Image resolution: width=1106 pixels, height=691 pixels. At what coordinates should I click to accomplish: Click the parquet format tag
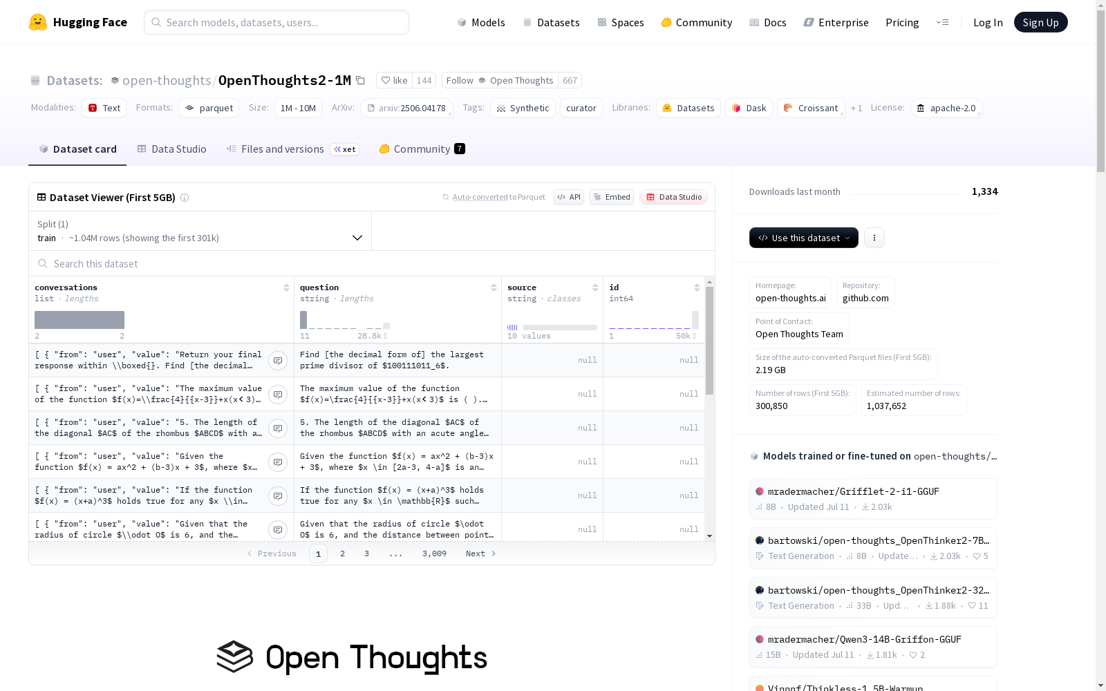point(209,108)
